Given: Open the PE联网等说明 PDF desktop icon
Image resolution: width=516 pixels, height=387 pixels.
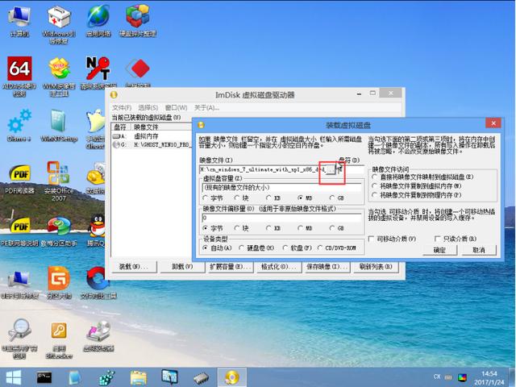Looking at the screenshot, I should tap(19, 231).
